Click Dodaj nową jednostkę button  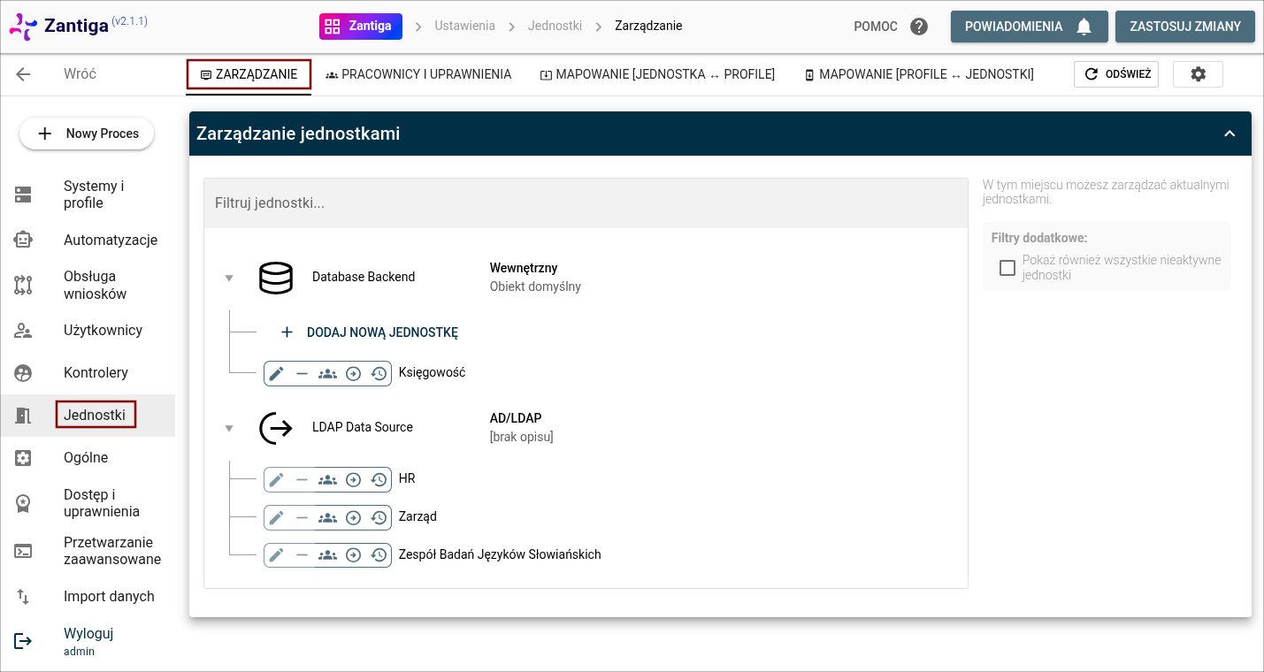point(370,332)
